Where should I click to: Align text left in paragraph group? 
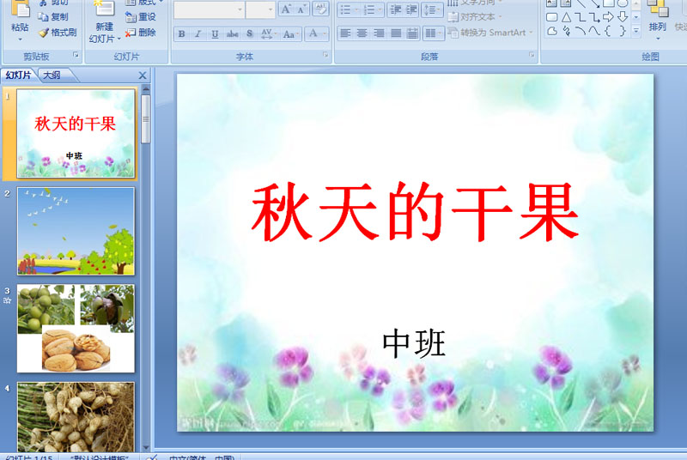pyautogui.click(x=345, y=33)
